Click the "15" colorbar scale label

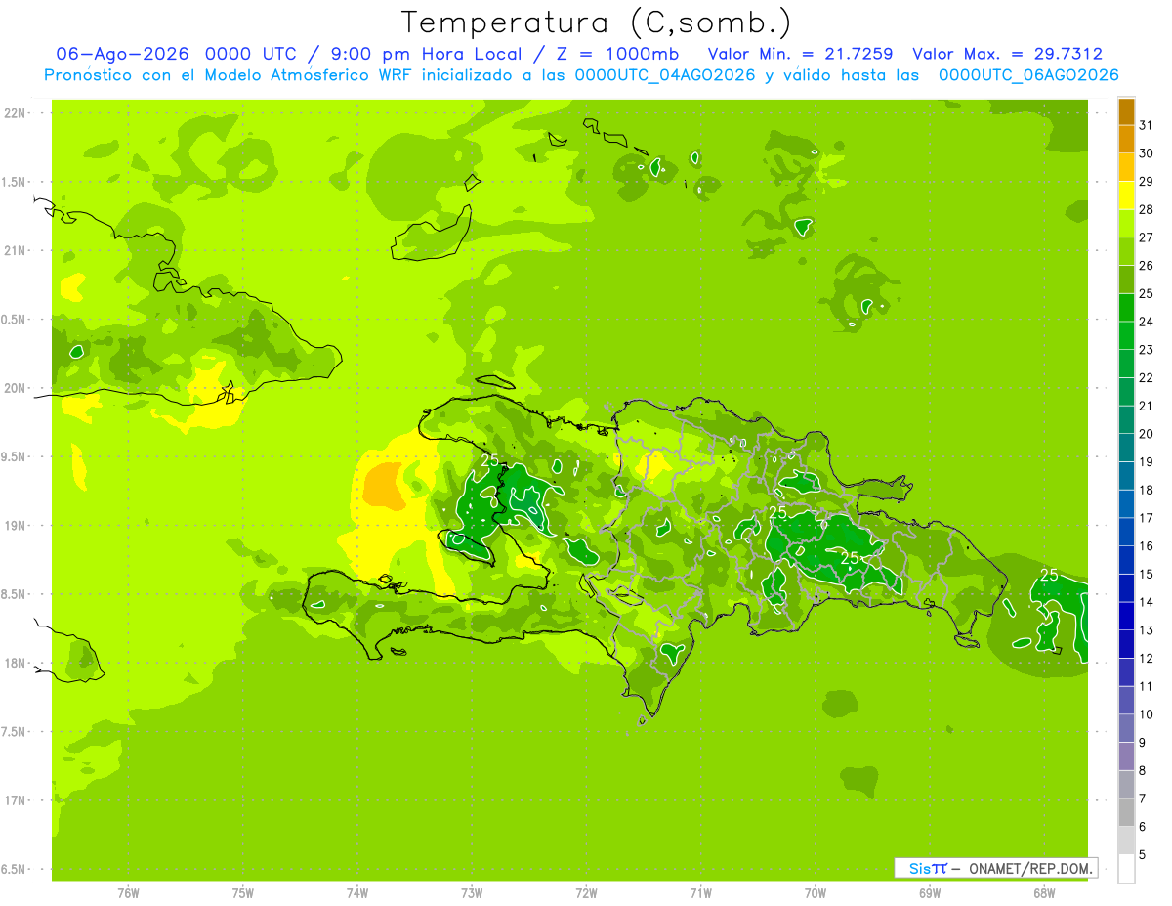pyautogui.click(x=1147, y=574)
